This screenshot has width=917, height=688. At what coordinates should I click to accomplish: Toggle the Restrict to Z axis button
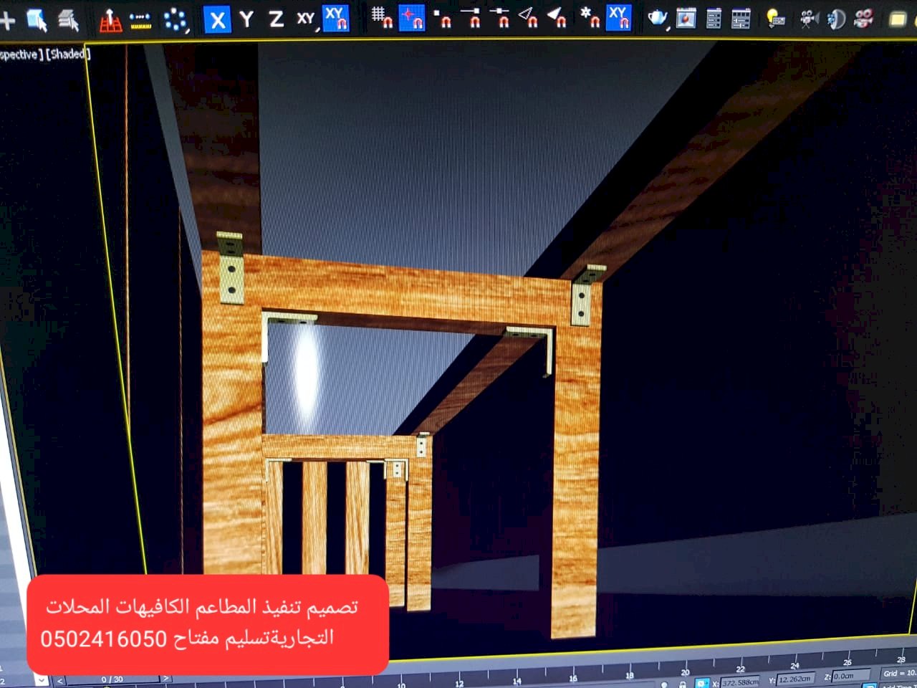pos(276,19)
